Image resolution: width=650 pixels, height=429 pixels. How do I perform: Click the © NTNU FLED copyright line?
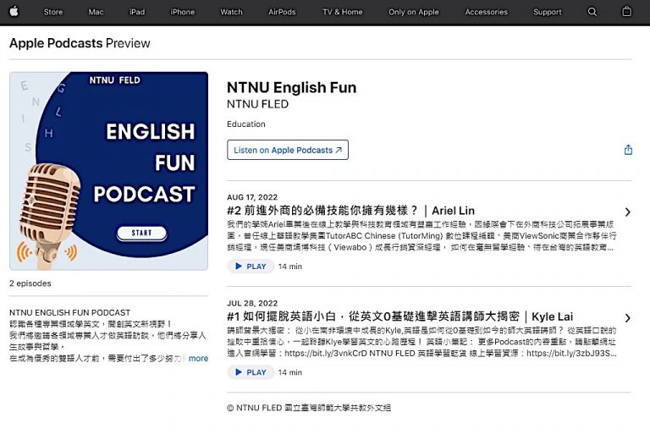click(x=309, y=408)
